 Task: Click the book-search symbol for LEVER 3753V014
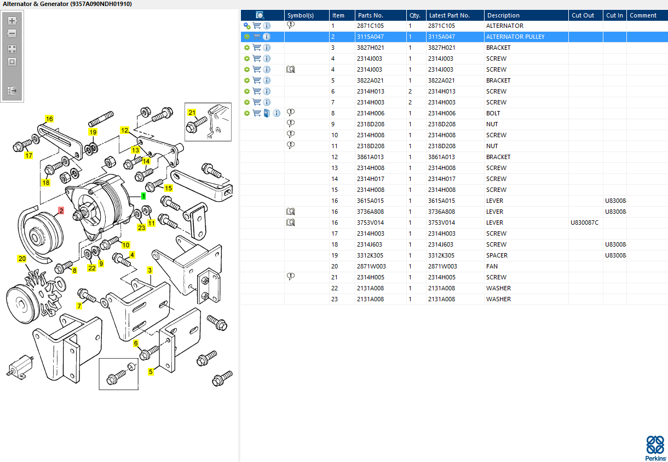(291, 223)
